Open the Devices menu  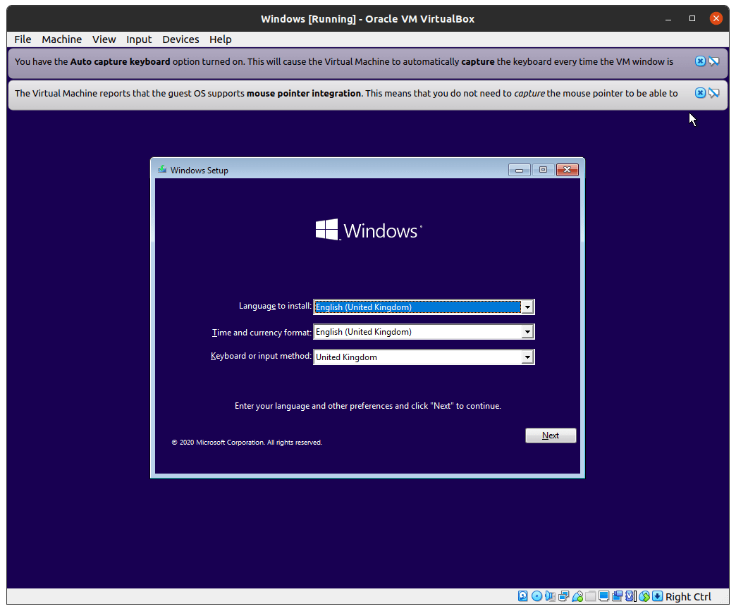pos(180,39)
